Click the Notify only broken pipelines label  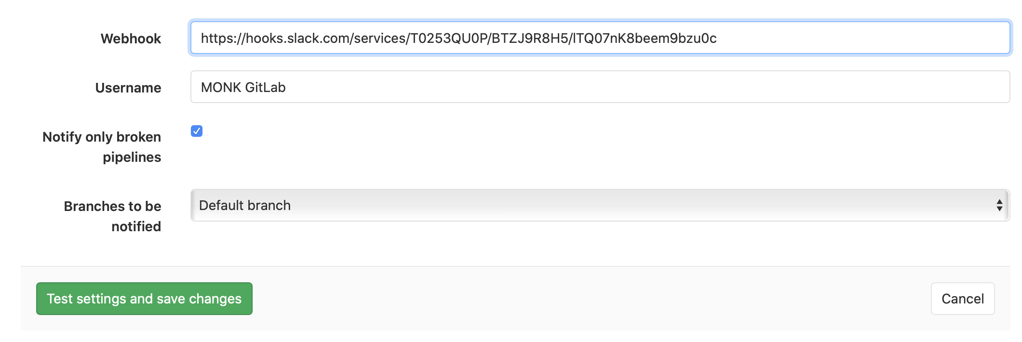(x=102, y=147)
